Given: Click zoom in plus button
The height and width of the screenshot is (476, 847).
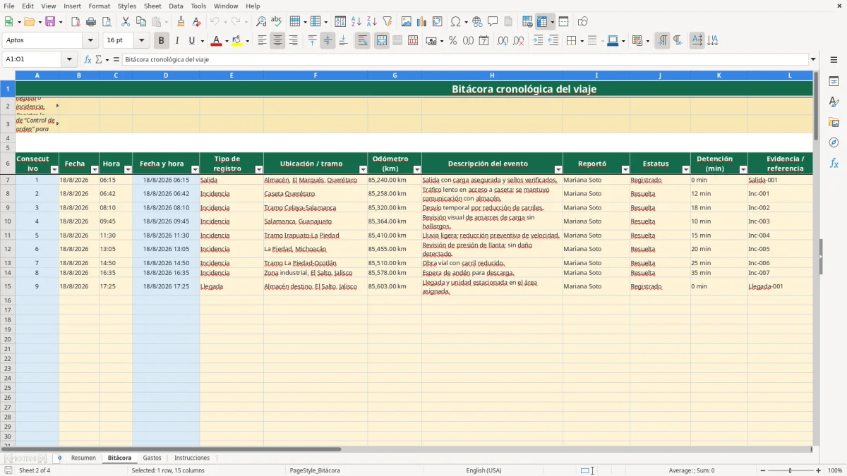Looking at the screenshot, I should (x=818, y=470).
